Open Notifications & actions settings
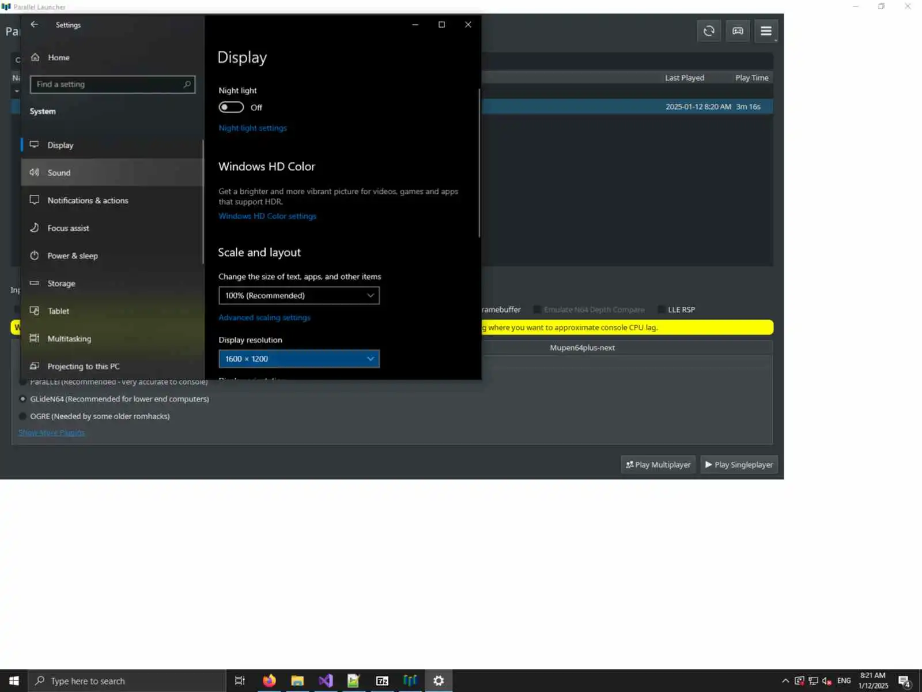 112,200
